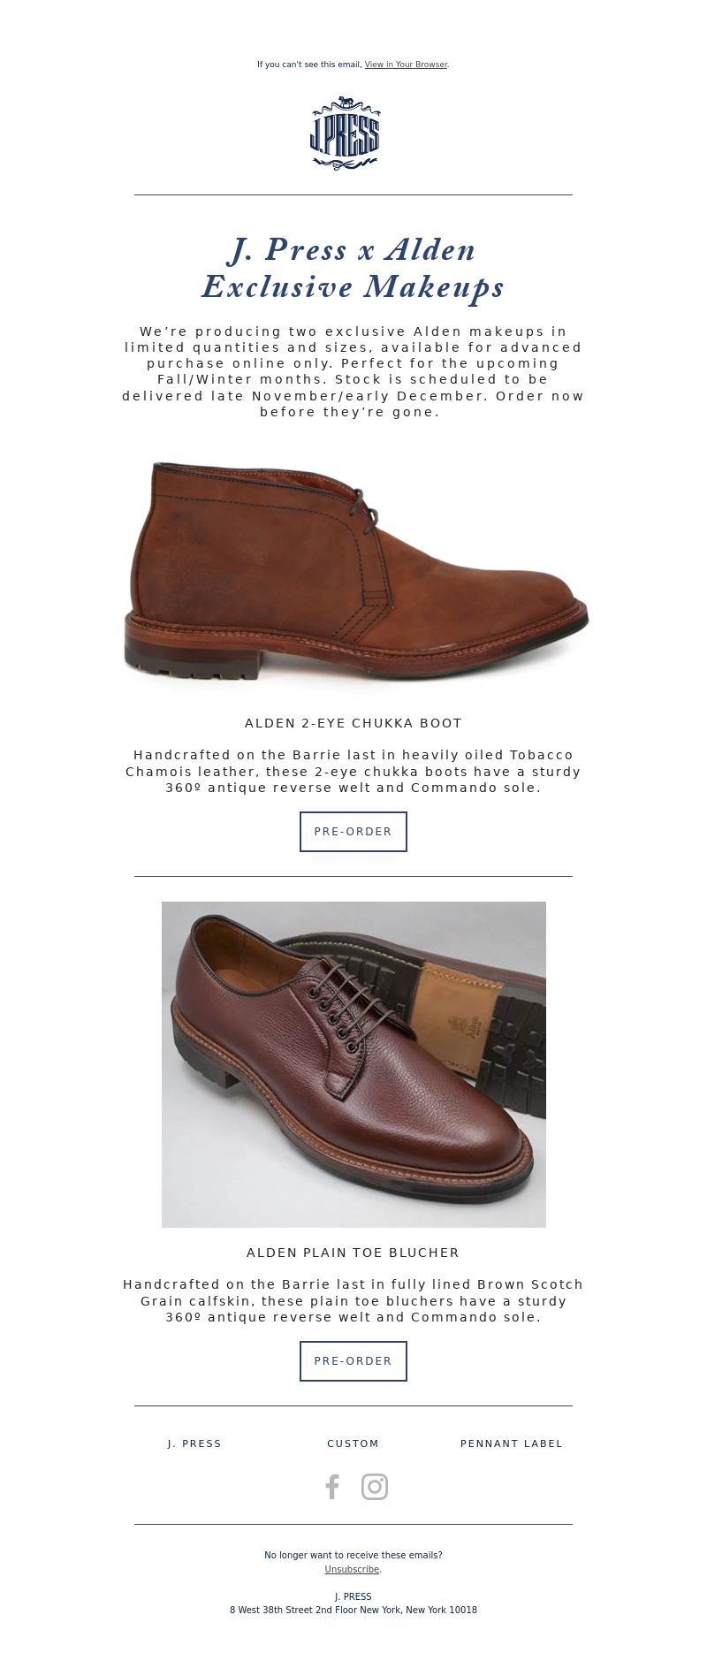Click the J. Press logo at top
707x1668 pixels.
[345, 133]
